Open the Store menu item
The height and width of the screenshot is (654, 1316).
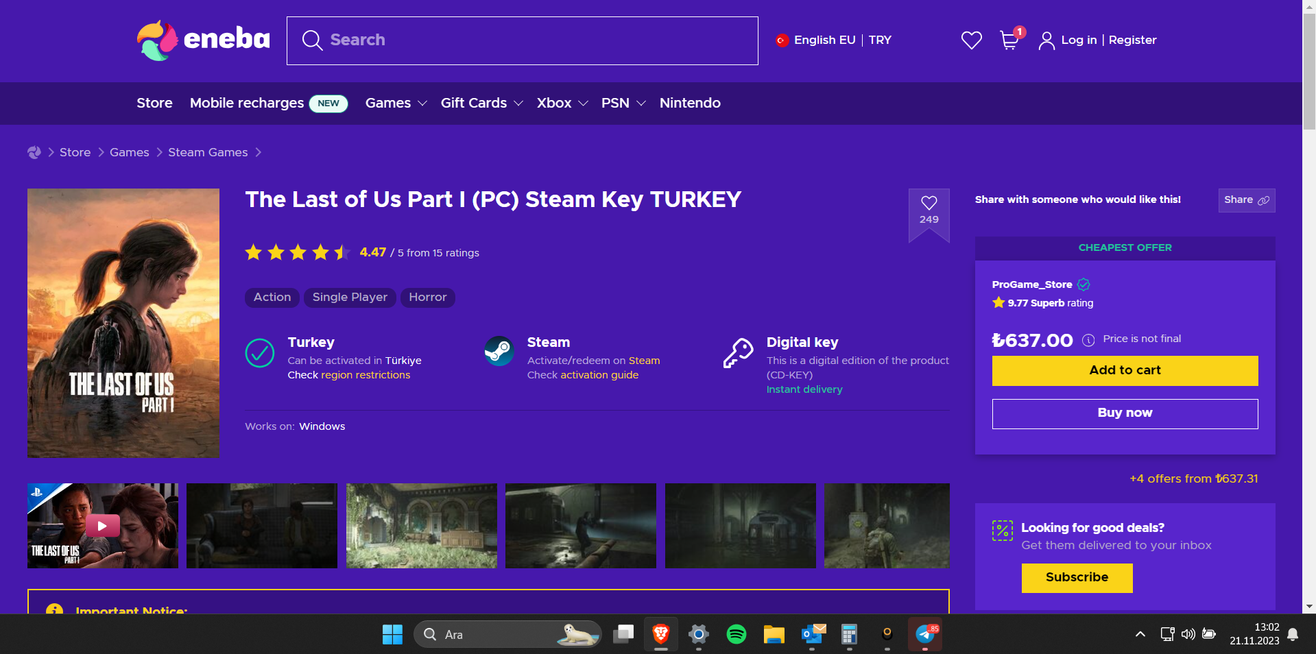tap(154, 103)
